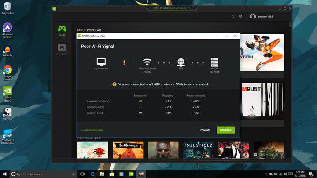
Task: Open Microsoft Edge from taskbar
Action: point(92,174)
